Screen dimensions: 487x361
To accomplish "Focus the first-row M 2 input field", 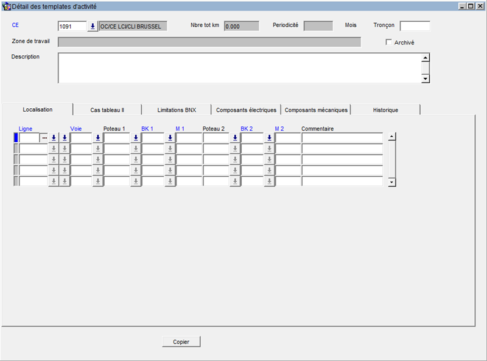I will click(x=288, y=138).
